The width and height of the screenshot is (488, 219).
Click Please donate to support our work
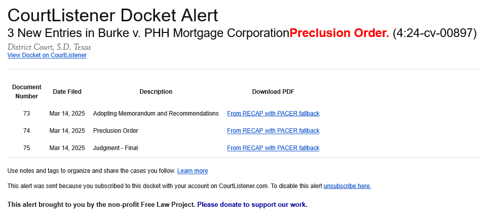[x=251, y=205]
